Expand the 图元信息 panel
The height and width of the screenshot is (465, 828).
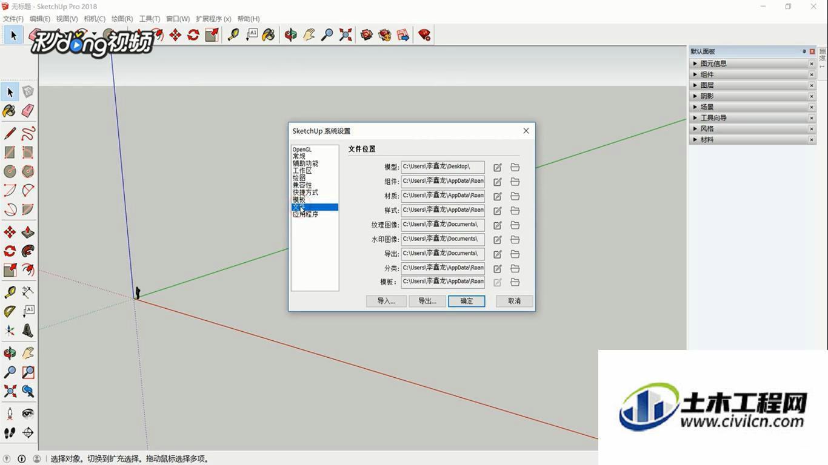[x=695, y=64]
